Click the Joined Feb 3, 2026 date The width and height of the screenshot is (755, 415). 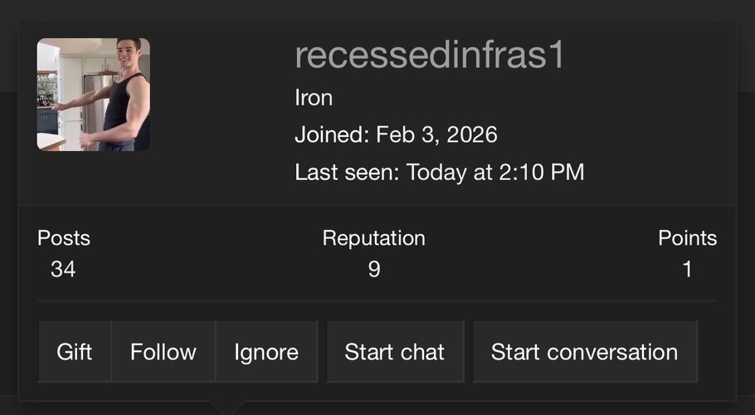tap(436, 134)
